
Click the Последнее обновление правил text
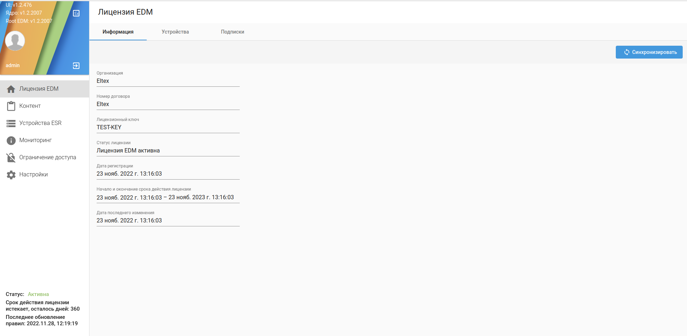point(42,320)
